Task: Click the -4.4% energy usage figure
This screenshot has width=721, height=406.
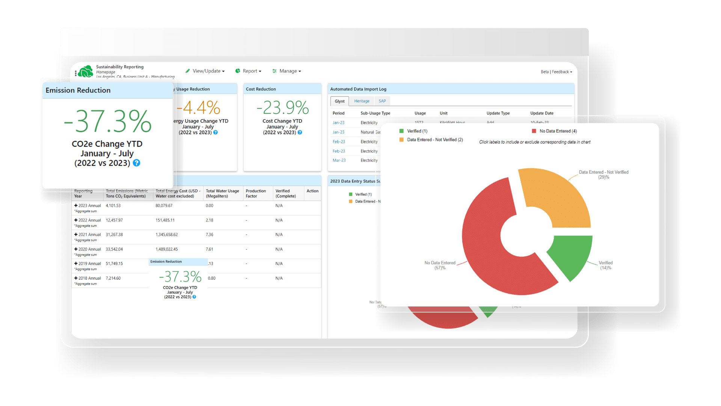Action: point(198,108)
